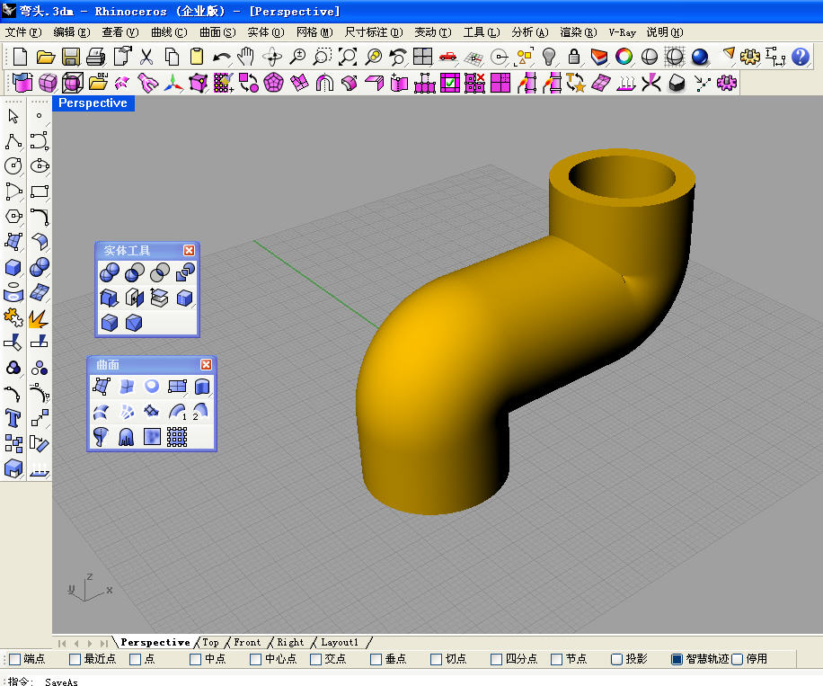Click the Print icon
Screen dimensions: 823x686
pyautogui.click(x=95, y=57)
